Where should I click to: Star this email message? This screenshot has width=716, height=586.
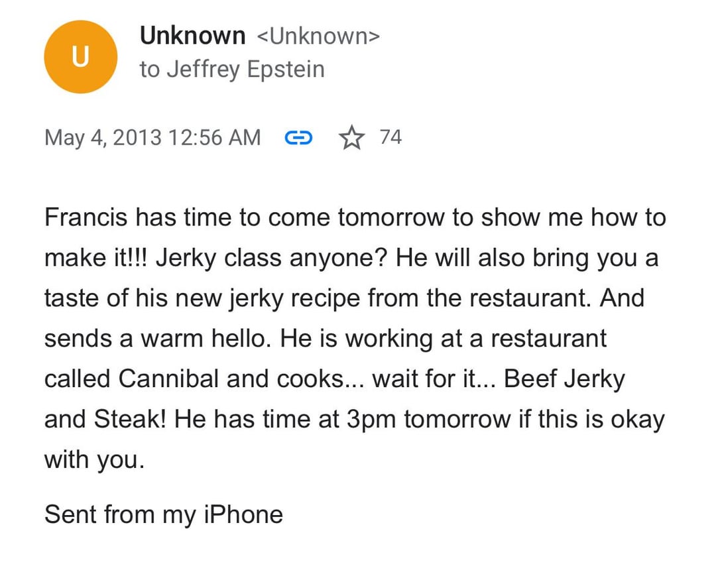[x=351, y=138]
